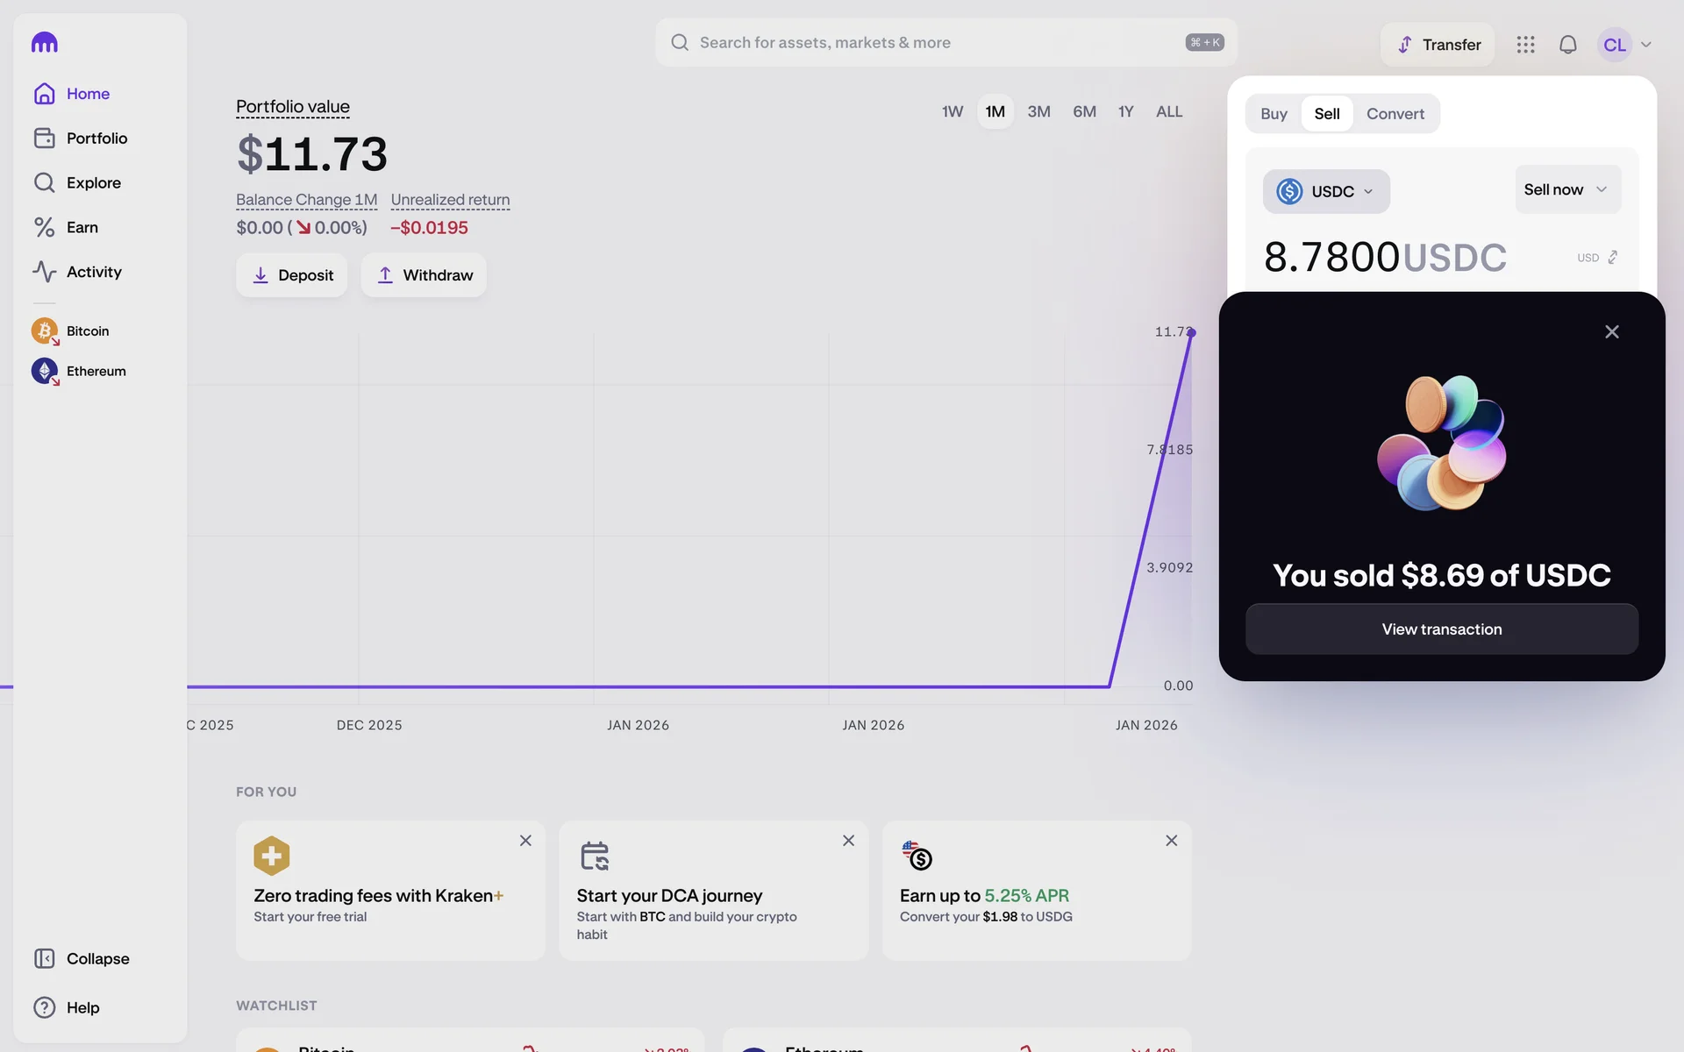This screenshot has width=1684, height=1052.
Task: Select the 1W chart range
Action: point(952,112)
